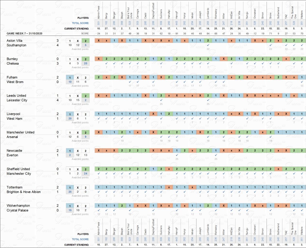
Task: Select the X outcome box for Liverpool–West Ham
Action: (78, 114)
